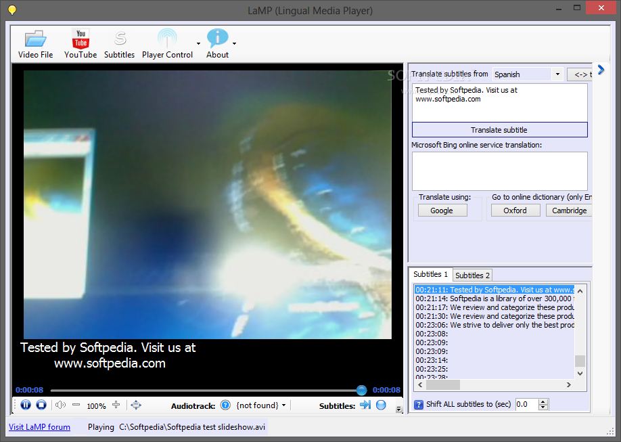Decrease subtitle shift with down stepper
This screenshot has width=621, height=442.
(x=543, y=407)
